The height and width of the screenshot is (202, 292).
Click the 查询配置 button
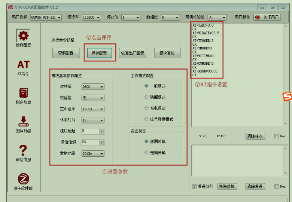66,53
